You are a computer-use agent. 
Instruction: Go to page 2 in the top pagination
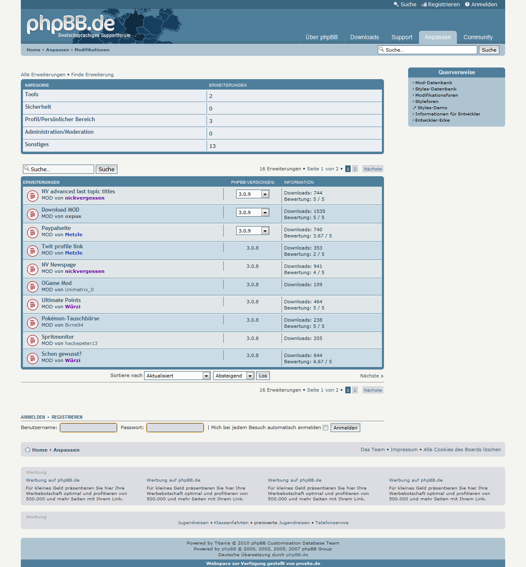point(355,169)
